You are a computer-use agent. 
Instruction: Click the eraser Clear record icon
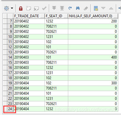pyautogui.click(x=86, y=8)
